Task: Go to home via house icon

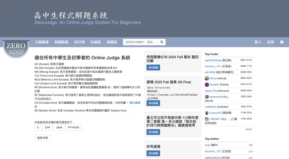Action: tap(281, 42)
